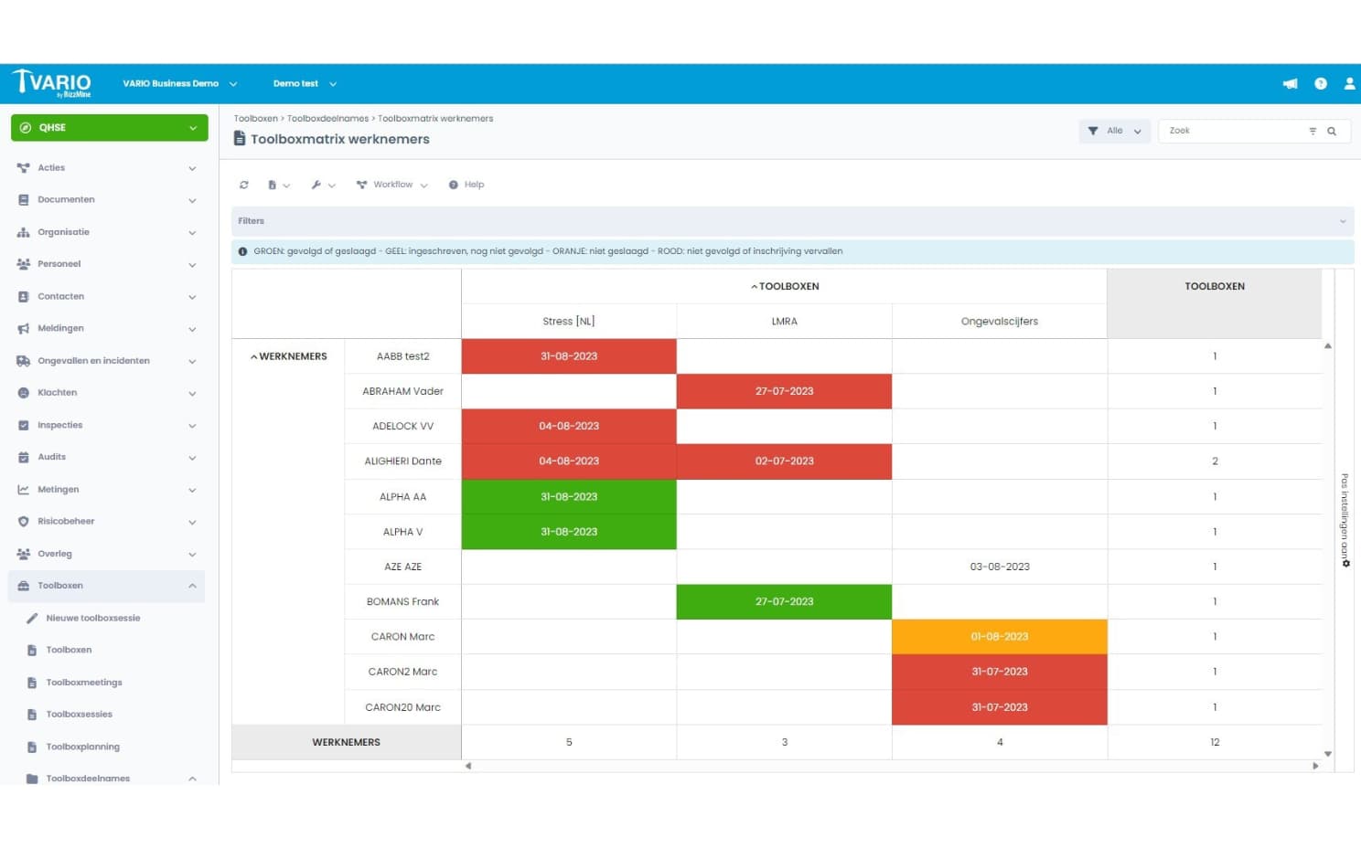The image size is (1361, 848).
Task: Open Overleg in sidebar
Action: click(x=54, y=554)
